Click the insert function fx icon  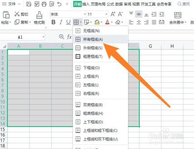pos(69,37)
